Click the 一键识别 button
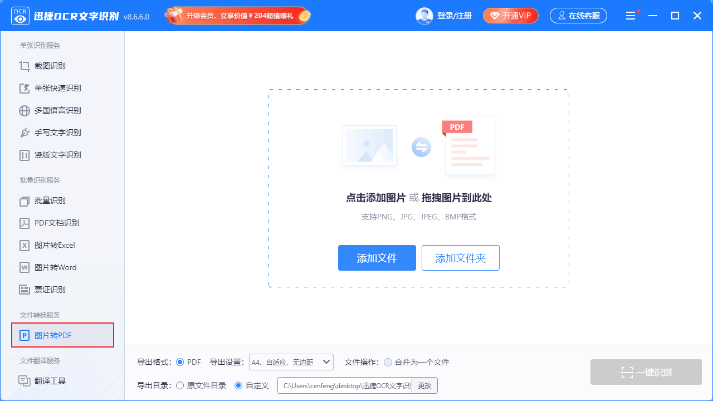 [646, 372]
